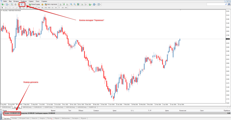Open the Periods clock icon
The height and width of the screenshot is (120, 231).
[94, 4]
